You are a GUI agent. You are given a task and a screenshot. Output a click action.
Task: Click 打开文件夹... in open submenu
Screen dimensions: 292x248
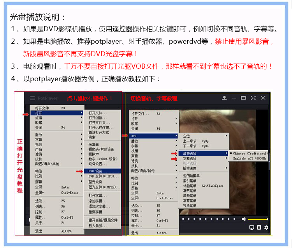pyautogui.click(x=102, y=123)
